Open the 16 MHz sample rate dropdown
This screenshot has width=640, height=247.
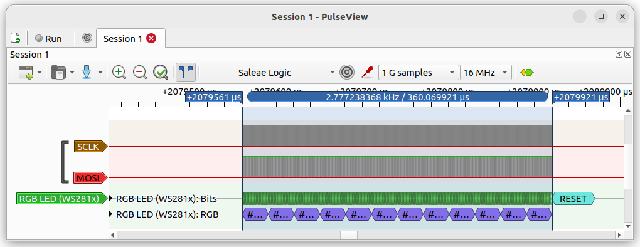click(486, 73)
